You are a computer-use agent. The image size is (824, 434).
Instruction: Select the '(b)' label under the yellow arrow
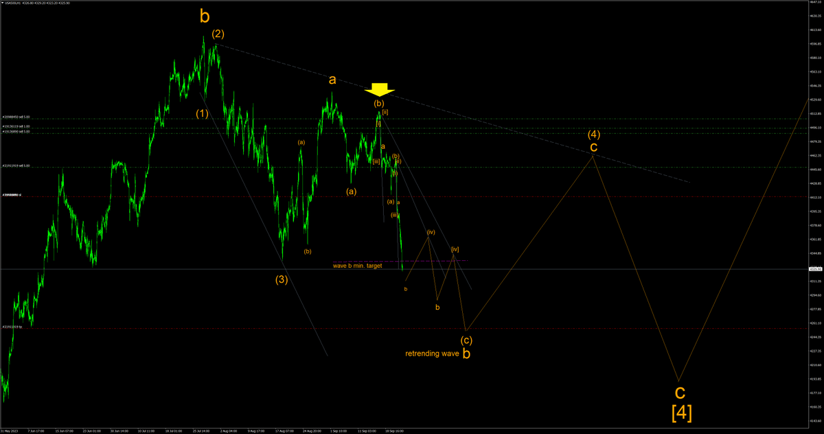pos(378,104)
